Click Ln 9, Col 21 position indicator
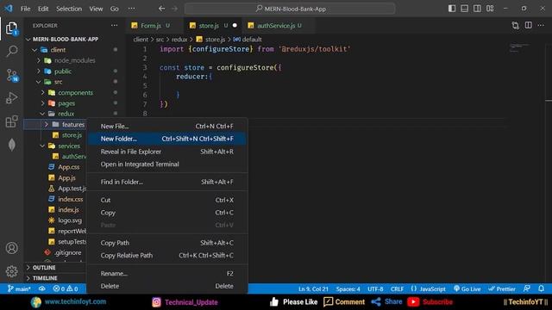 (x=313, y=289)
